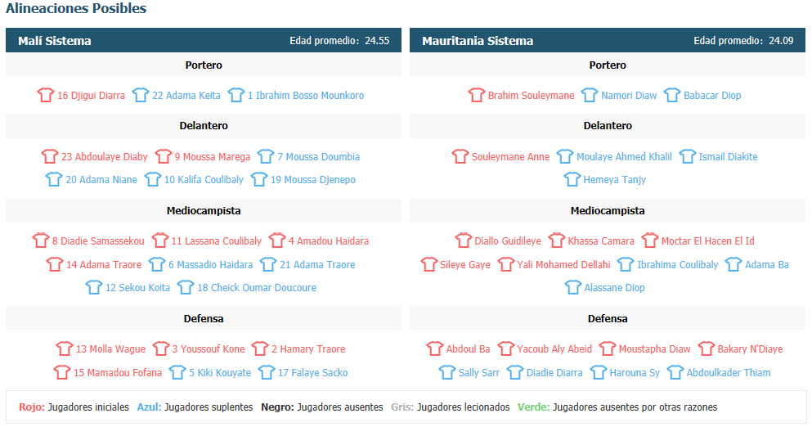
Task: Click the red jersey icon beside Brahim Souleymane
Action: pos(477,95)
